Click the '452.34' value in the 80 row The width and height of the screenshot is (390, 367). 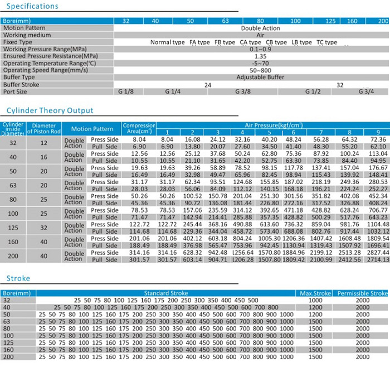[378, 196]
